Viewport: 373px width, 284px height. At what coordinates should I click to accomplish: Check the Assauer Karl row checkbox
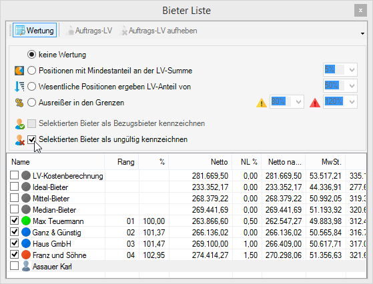click(14, 266)
